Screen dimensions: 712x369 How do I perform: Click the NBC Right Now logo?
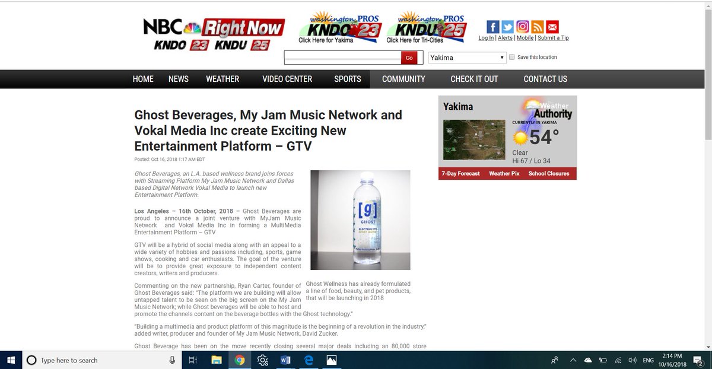pos(214,34)
